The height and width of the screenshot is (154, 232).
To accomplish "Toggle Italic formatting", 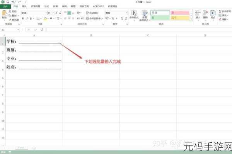I will point(27,18).
